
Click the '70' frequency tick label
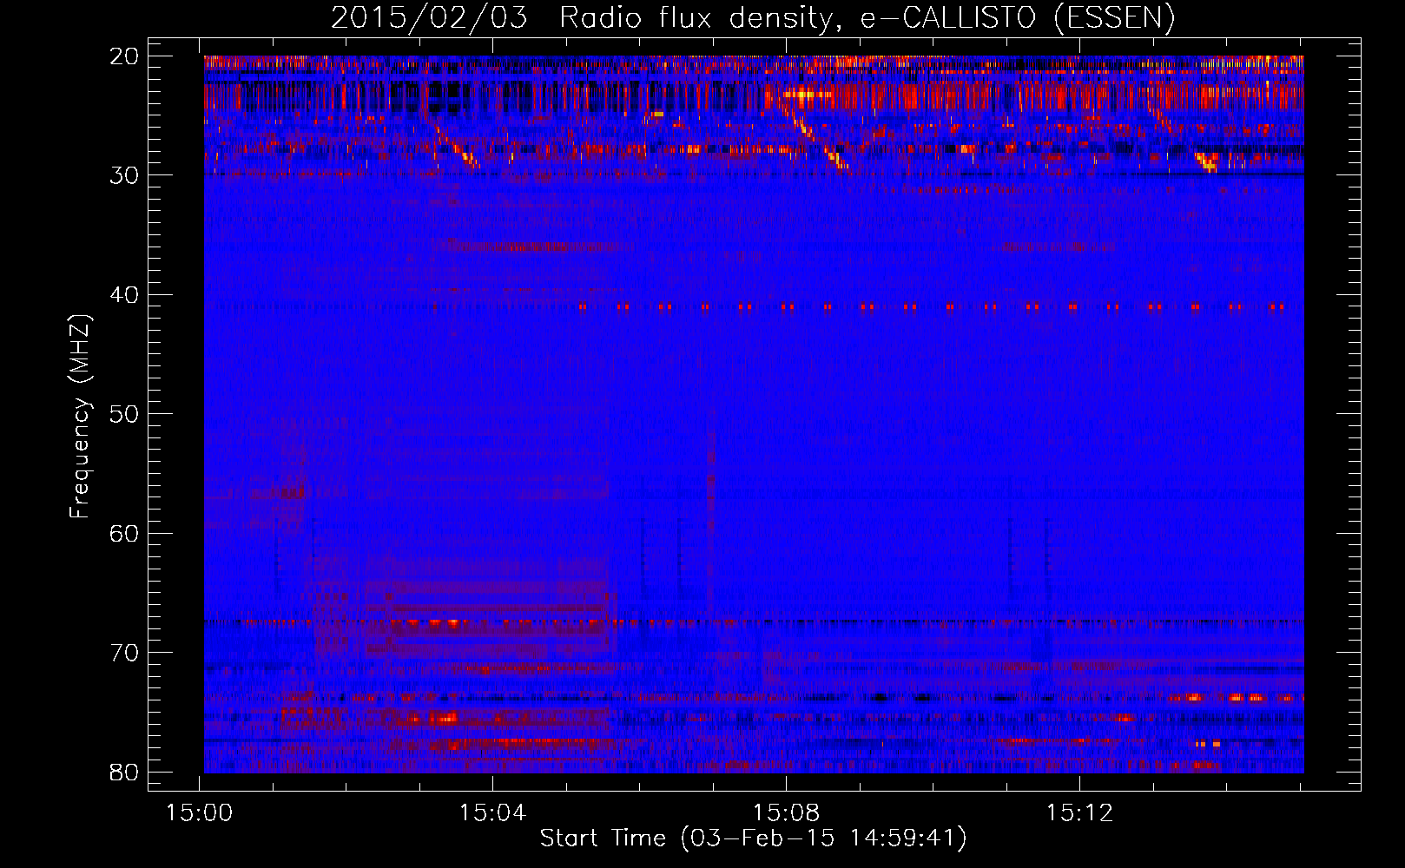tap(125, 653)
